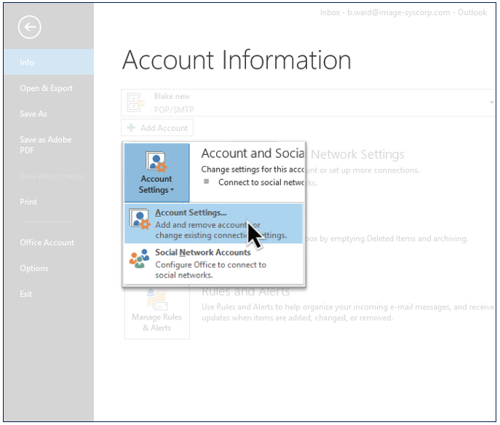Select the Info tab in the sidebar
Viewport: 500px width, 425px height.
click(27, 63)
